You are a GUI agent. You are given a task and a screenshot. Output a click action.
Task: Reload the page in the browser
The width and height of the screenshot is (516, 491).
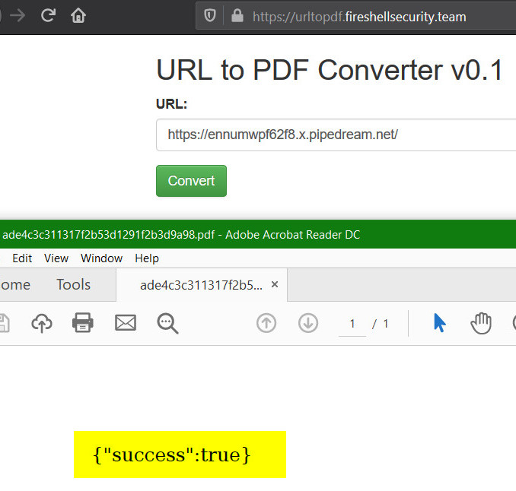pyautogui.click(x=49, y=15)
